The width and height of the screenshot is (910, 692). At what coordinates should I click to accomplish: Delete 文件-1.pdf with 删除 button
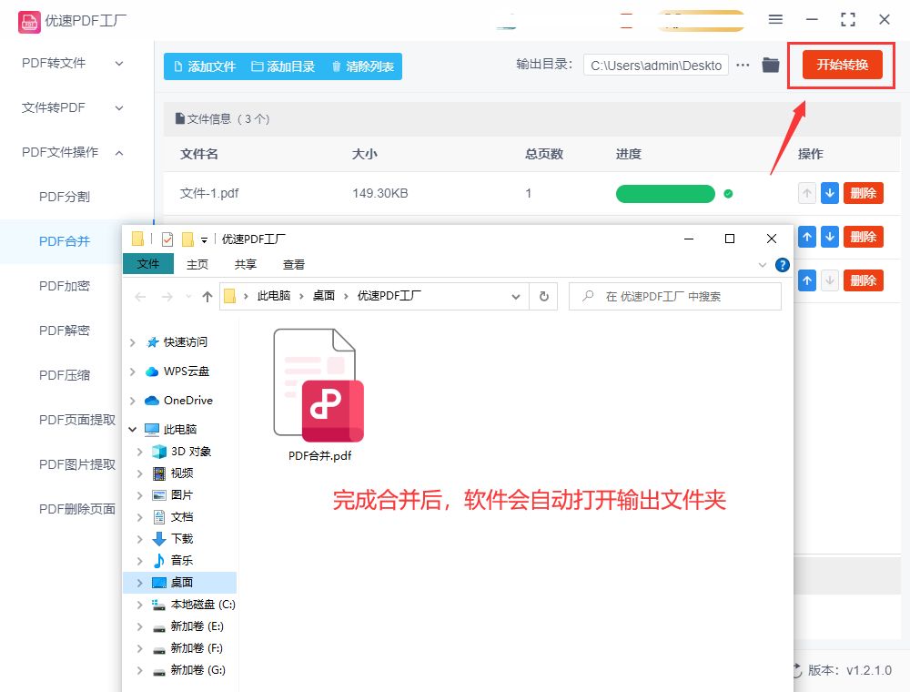click(863, 193)
